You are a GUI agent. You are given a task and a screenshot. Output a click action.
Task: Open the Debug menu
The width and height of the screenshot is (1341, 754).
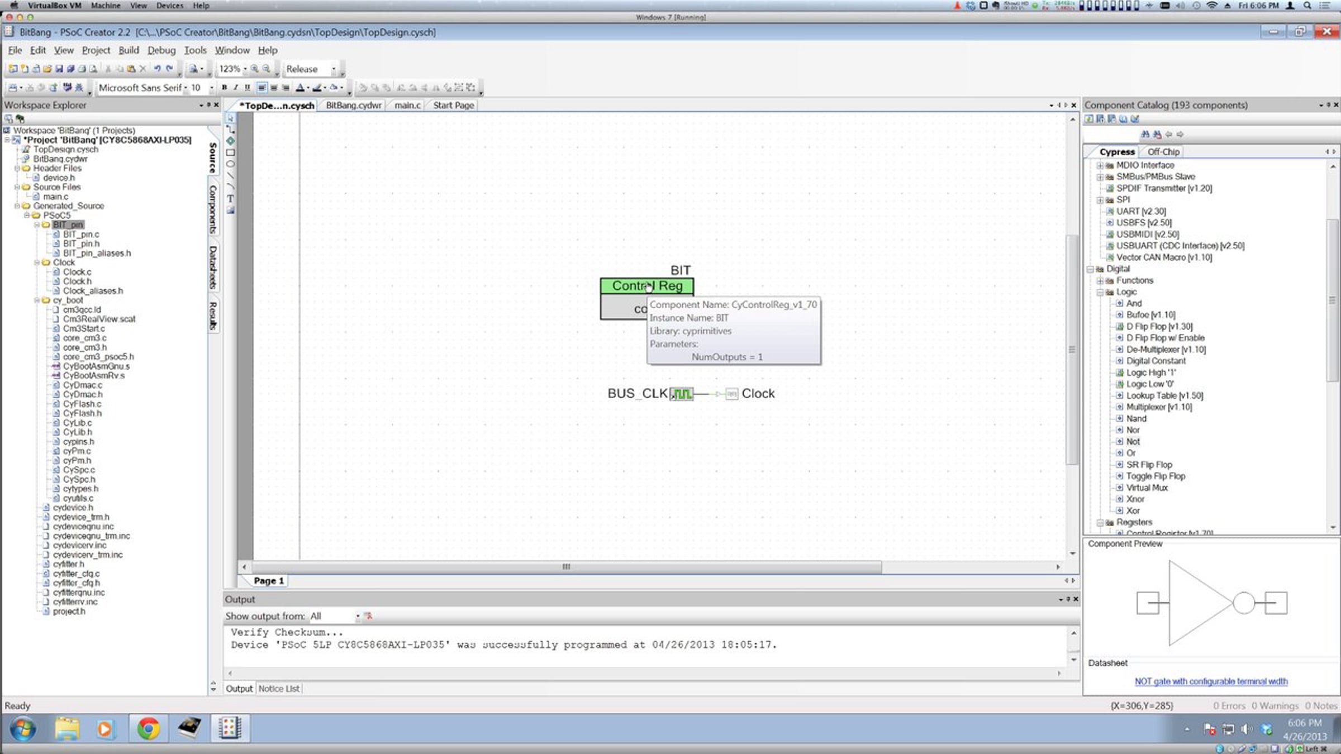coord(161,50)
